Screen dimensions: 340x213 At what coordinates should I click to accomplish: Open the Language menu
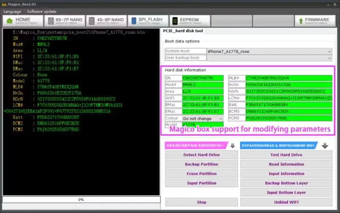(x=12, y=11)
